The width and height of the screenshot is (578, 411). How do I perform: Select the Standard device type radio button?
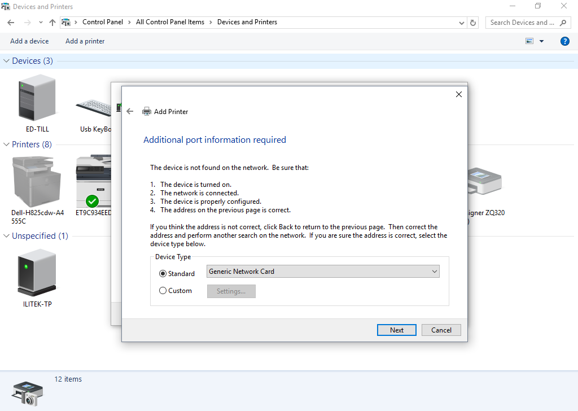163,274
